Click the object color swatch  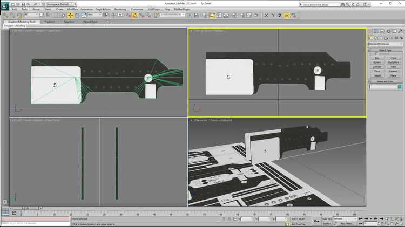400,87
